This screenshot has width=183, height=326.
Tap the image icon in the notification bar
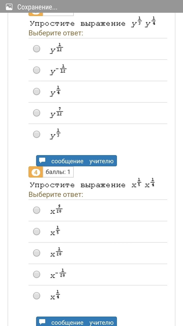pyautogui.click(x=9, y=7)
